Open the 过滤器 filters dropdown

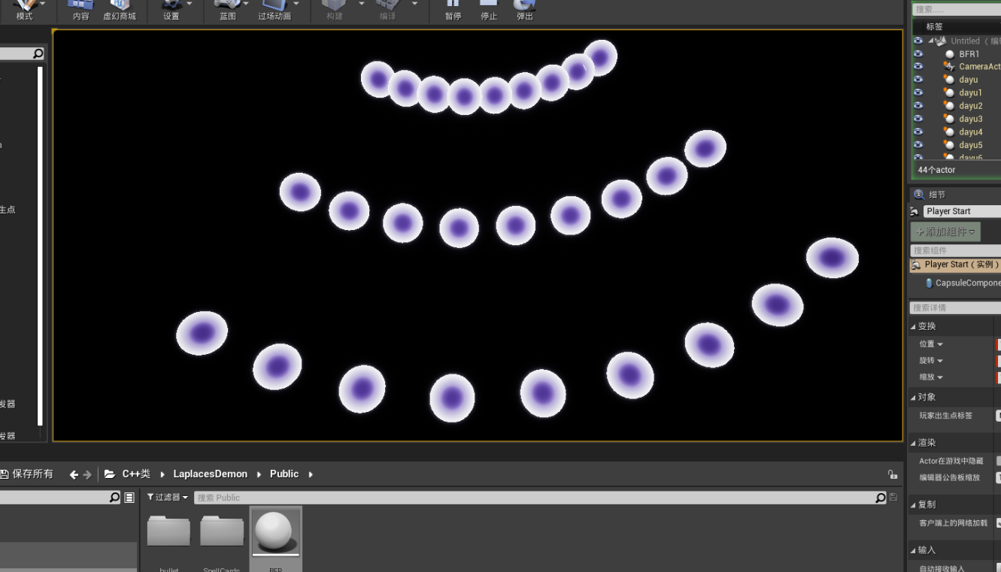pos(167,498)
